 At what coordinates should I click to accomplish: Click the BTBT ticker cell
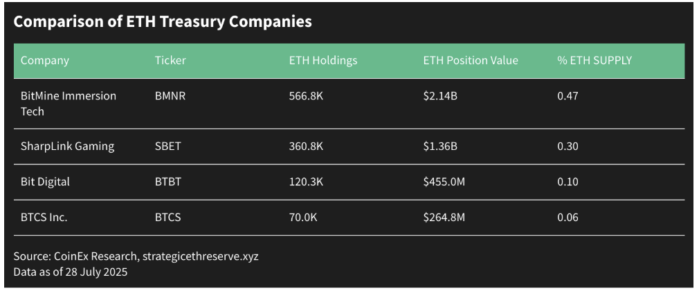tap(170, 182)
